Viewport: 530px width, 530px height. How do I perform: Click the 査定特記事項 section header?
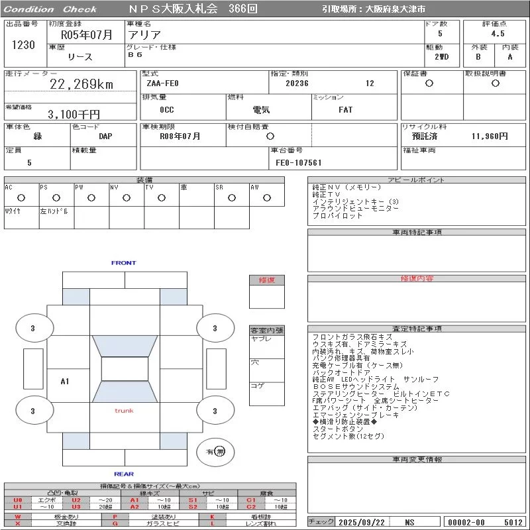click(x=417, y=329)
